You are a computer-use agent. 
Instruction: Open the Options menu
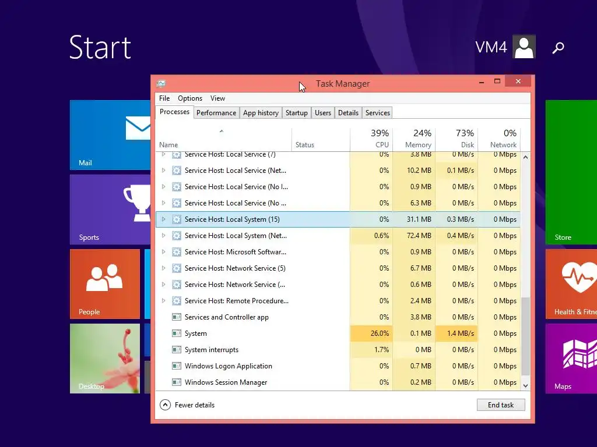pyautogui.click(x=190, y=98)
